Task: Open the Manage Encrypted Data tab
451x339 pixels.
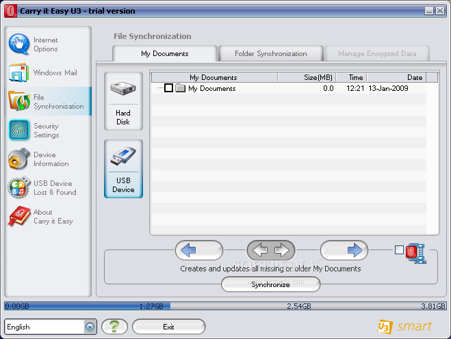Action: pos(377,53)
